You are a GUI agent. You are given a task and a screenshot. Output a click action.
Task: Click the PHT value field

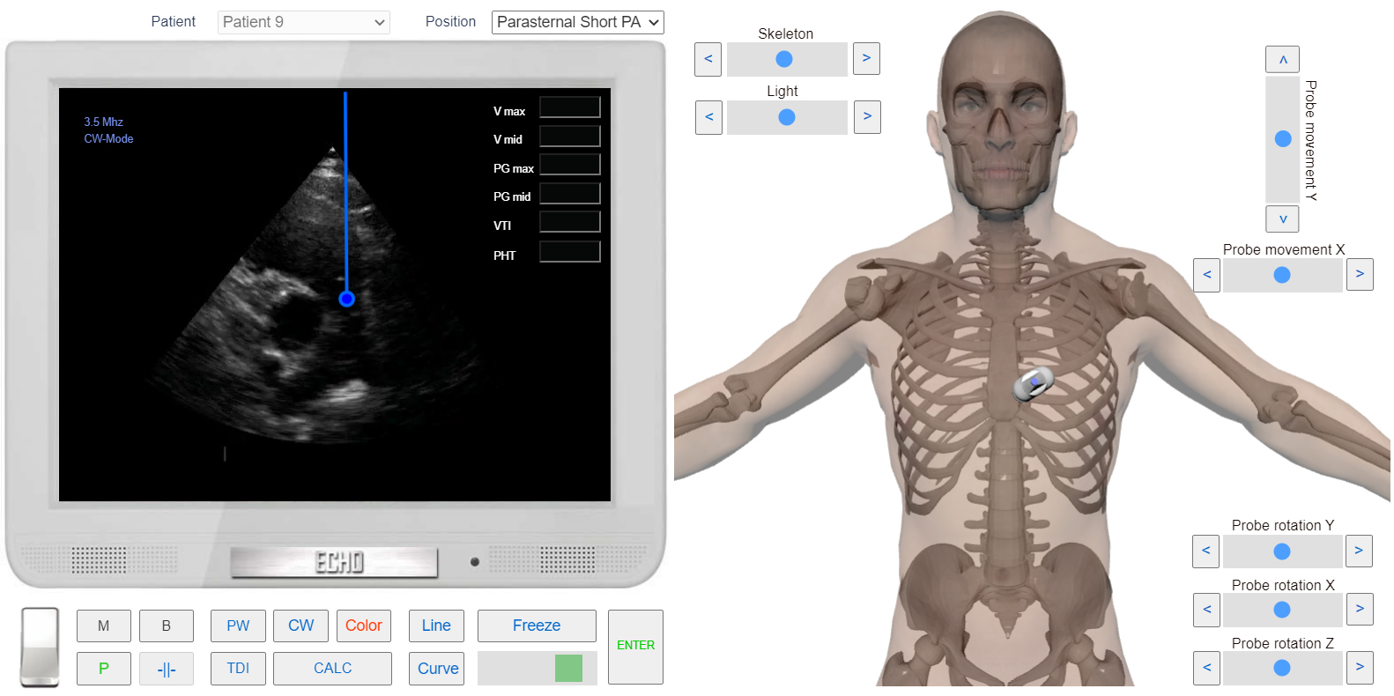pos(570,252)
